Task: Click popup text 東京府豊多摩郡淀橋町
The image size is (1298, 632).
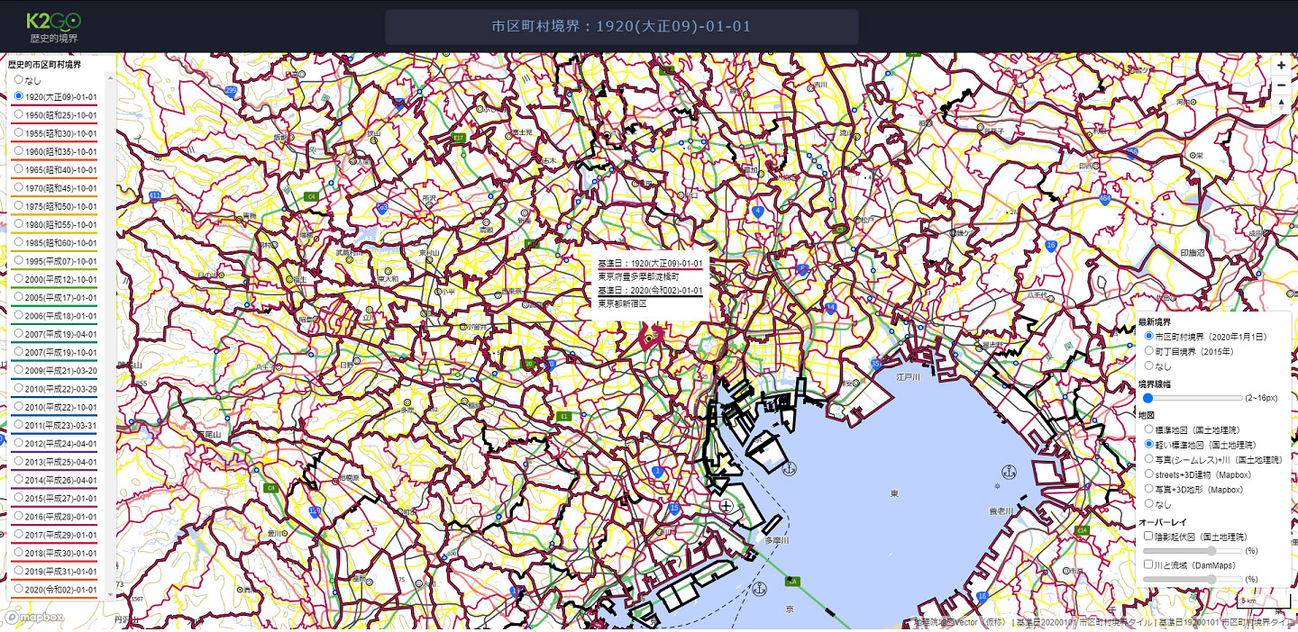Action: coord(638,277)
